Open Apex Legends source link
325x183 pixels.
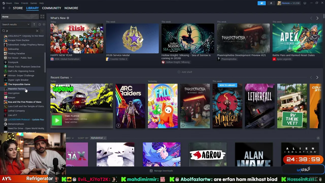pyautogui.click(x=282, y=59)
